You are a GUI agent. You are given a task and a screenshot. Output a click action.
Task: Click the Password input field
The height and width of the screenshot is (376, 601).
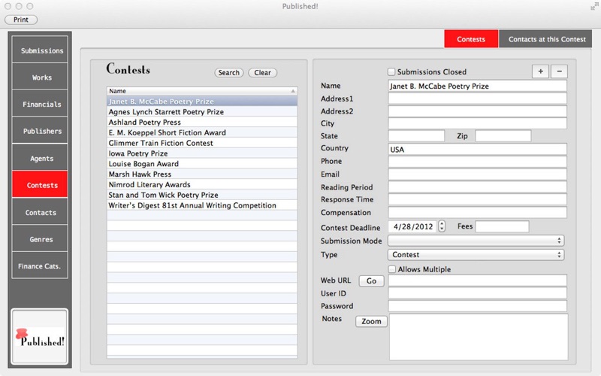[477, 306]
